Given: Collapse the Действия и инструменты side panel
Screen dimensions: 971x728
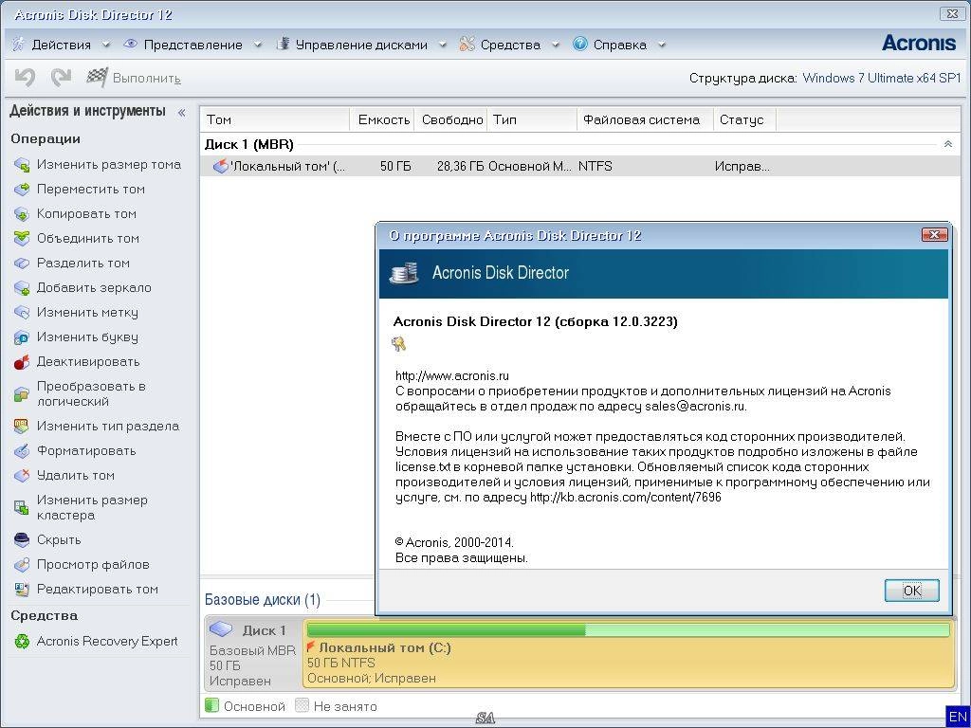Looking at the screenshot, I should pos(181,113).
